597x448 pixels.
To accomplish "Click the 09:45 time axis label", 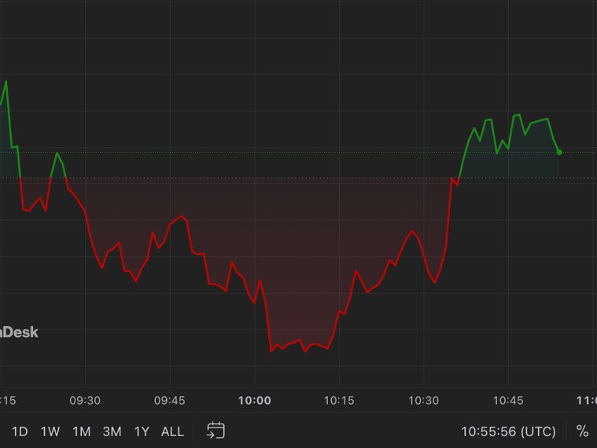I will [170, 400].
